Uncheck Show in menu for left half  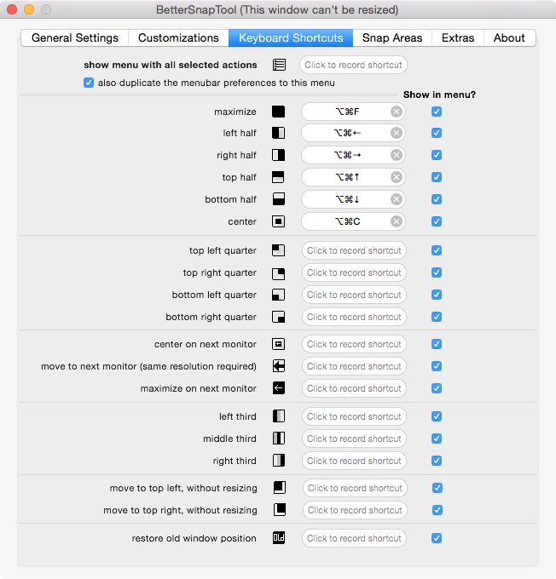coord(437,133)
